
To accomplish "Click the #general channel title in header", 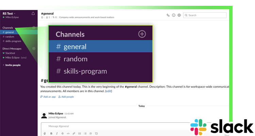I will [47, 14].
